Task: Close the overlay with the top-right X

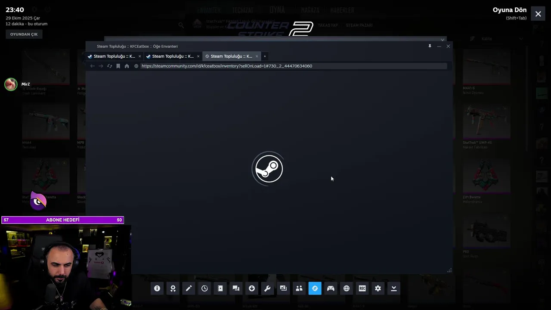Action: click(x=538, y=14)
